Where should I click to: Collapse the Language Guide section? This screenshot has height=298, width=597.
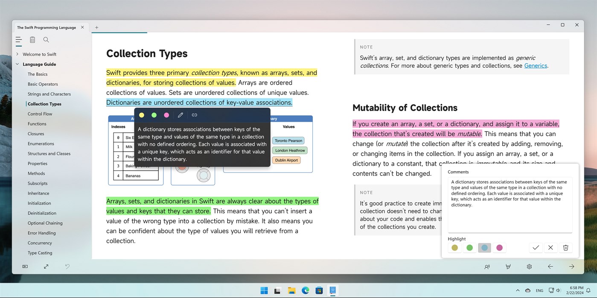(17, 64)
